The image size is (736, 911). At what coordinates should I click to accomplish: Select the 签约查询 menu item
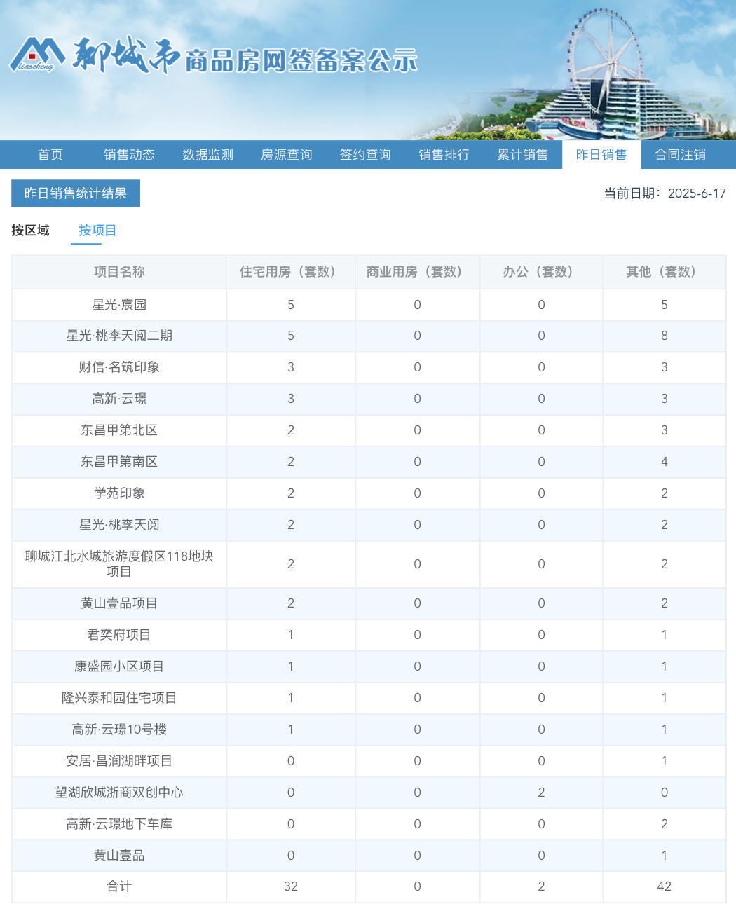pos(364,154)
